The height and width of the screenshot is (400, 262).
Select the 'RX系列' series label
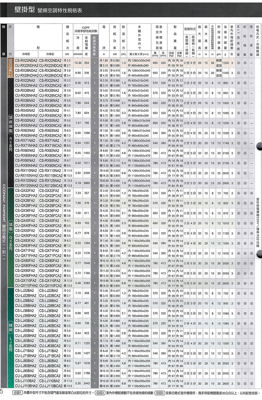[11, 143]
